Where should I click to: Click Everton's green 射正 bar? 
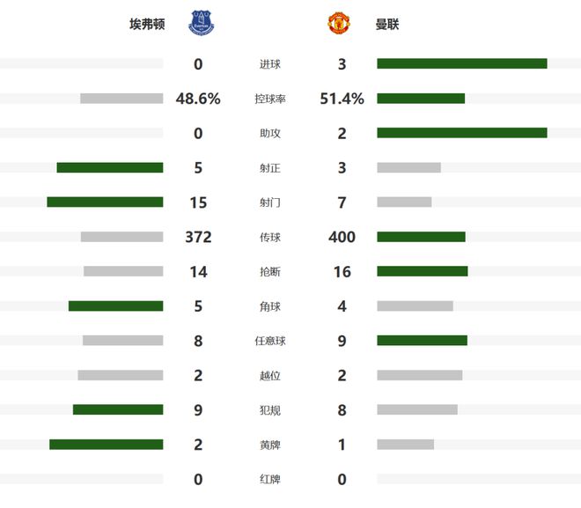[110, 167]
